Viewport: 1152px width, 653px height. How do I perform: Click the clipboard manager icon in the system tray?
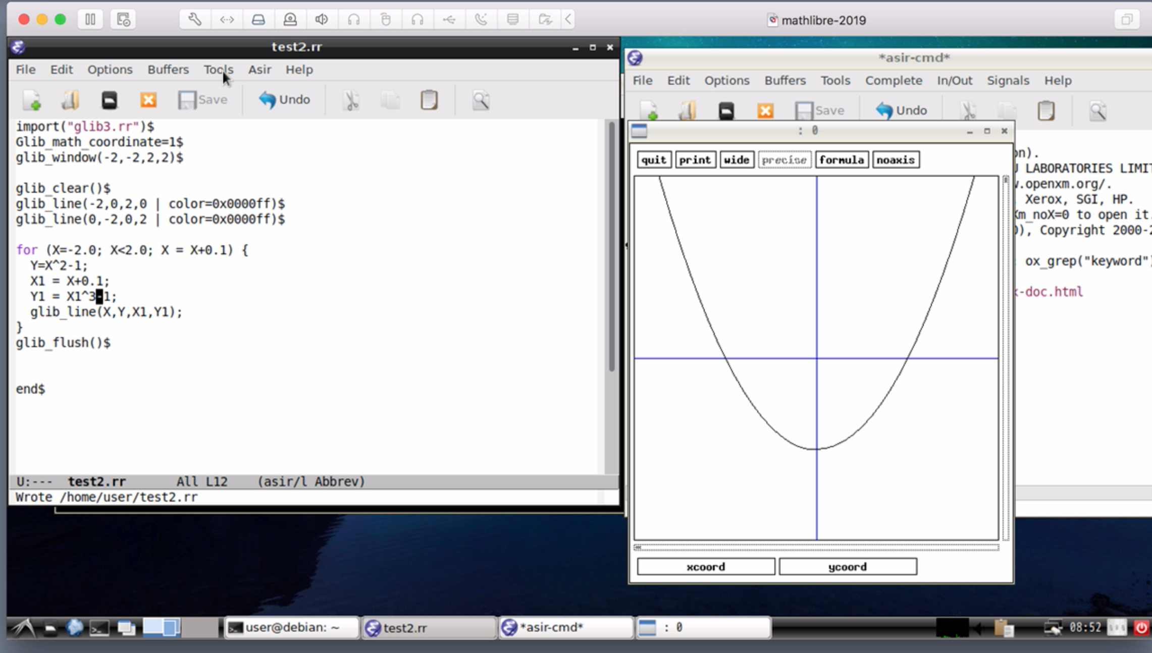pyautogui.click(x=1004, y=628)
